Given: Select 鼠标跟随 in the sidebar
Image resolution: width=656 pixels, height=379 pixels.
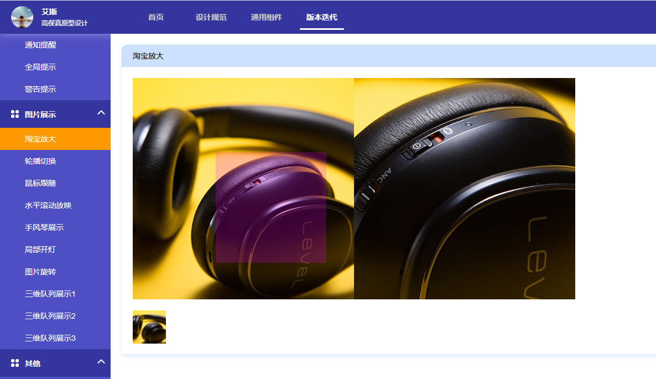Looking at the screenshot, I should [x=55, y=183].
